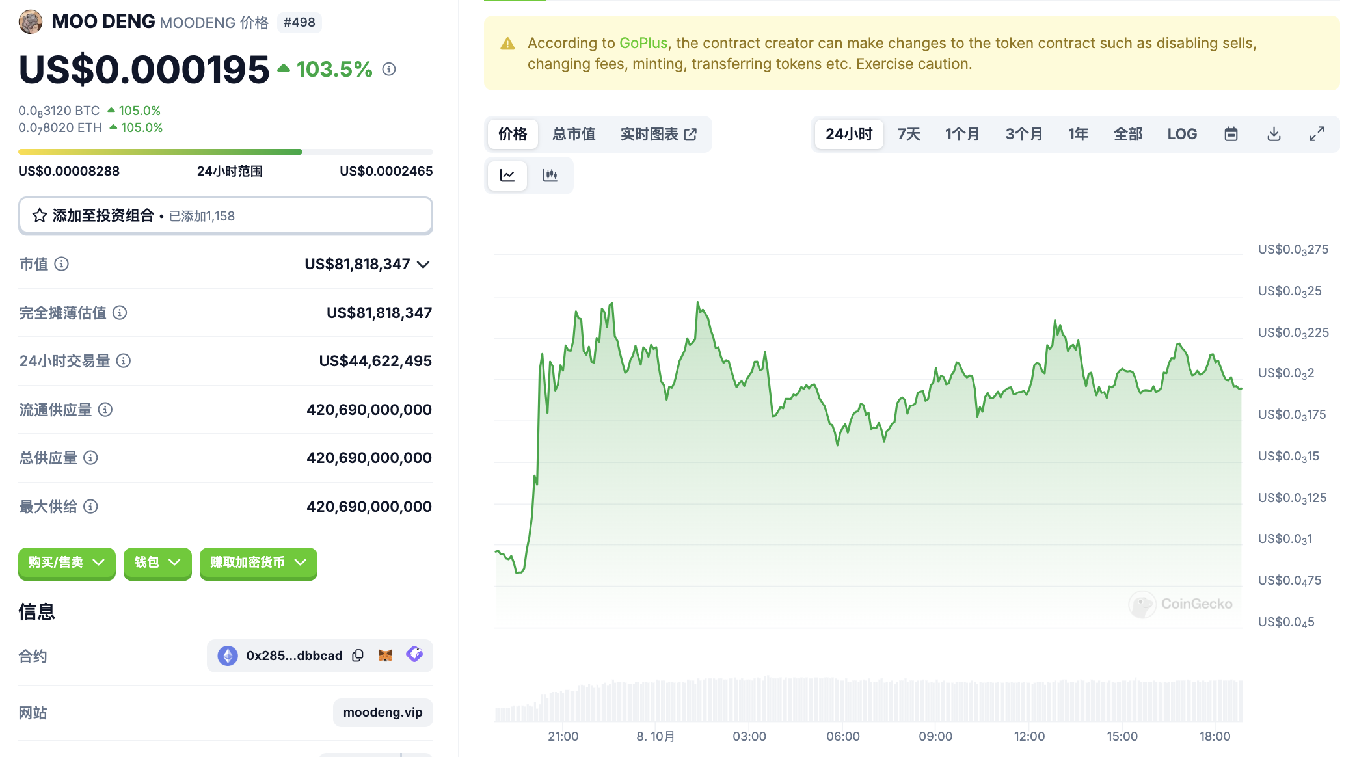Click the chart download icon
Viewport: 1357px width, 757px height.
point(1274,134)
